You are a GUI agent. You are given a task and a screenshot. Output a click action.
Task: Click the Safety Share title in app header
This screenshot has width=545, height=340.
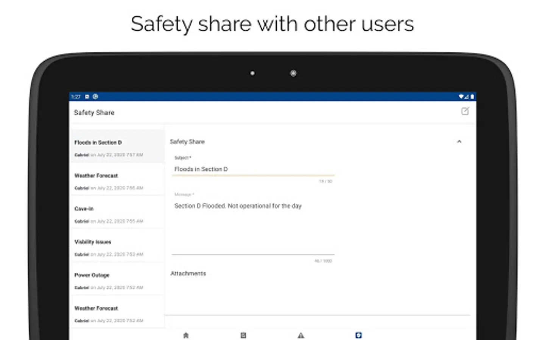(94, 113)
